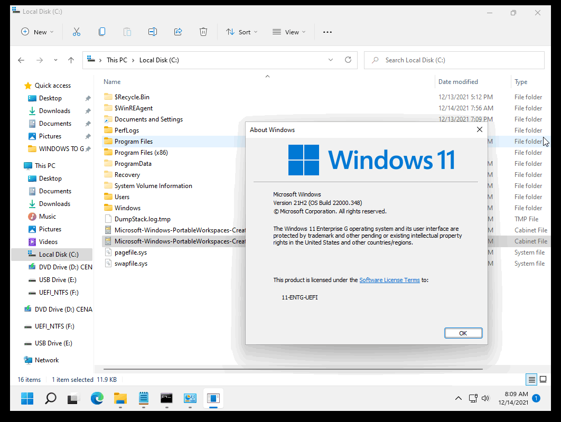Click the Paste clipboard icon
561x422 pixels.
(x=127, y=32)
